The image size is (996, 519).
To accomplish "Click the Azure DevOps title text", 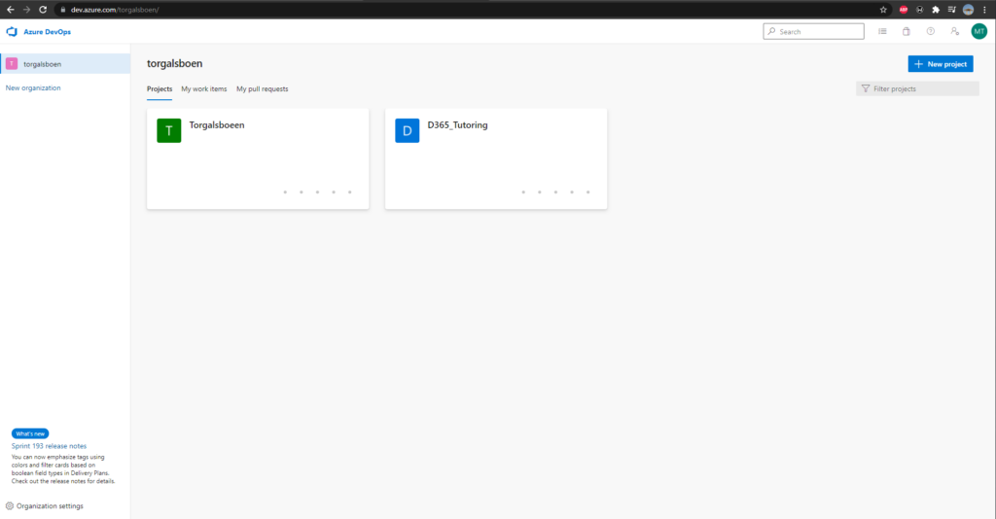I will (47, 32).
